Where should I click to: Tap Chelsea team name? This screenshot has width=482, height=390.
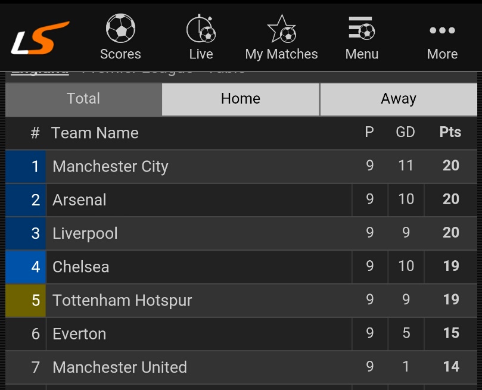(x=80, y=266)
